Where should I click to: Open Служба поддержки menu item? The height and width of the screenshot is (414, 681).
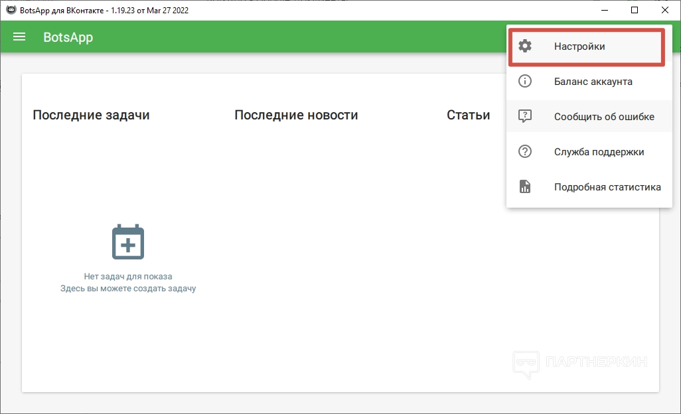click(x=589, y=151)
